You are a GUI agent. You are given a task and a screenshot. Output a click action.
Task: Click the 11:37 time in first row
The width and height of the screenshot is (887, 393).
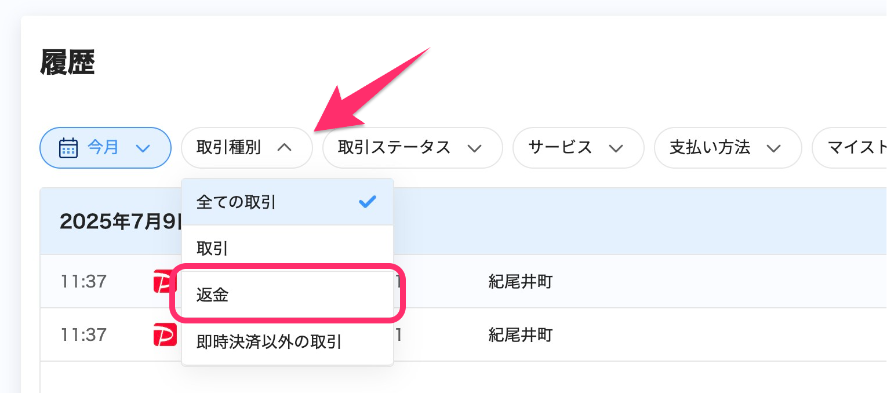coord(83,282)
